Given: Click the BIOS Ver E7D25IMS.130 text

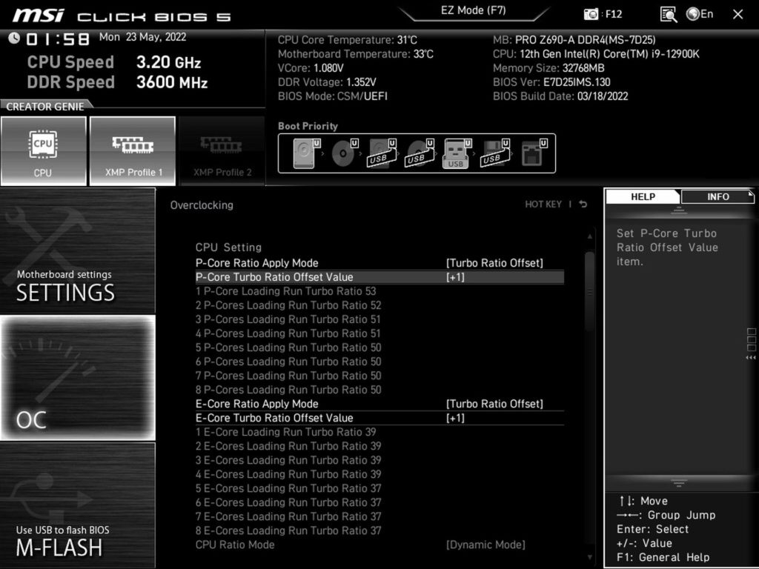Looking at the screenshot, I should pyautogui.click(x=551, y=82).
